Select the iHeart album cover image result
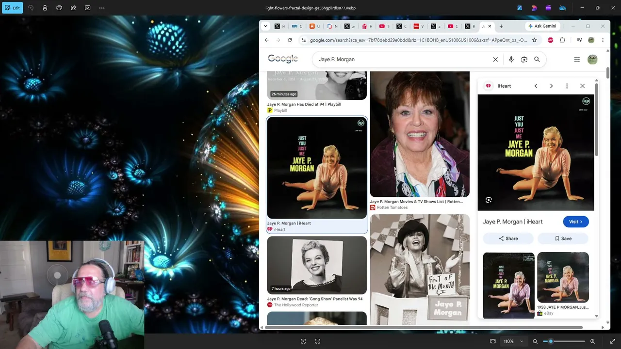 pyautogui.click(x=317, y=168)
